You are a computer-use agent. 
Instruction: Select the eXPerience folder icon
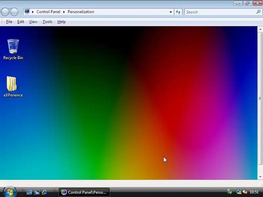pos(13,87)
